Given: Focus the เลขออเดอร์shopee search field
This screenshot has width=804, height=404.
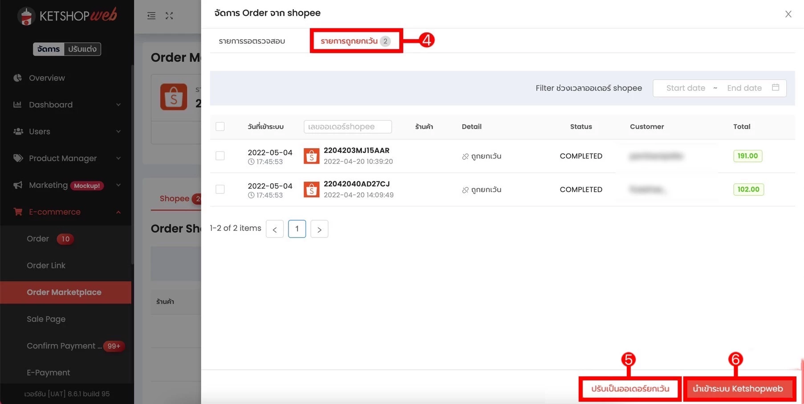Looking at the screenshot, I should [x=348, y=127].
